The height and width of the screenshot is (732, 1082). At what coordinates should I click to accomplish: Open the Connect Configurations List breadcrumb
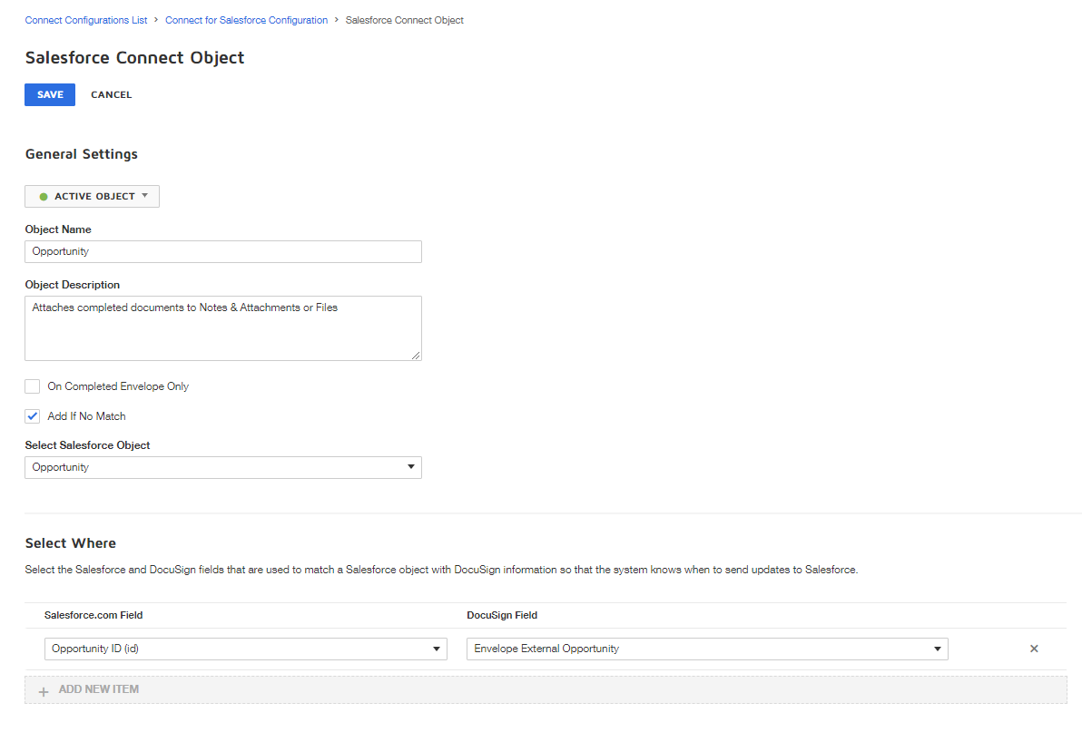click(x=85, y=19)
